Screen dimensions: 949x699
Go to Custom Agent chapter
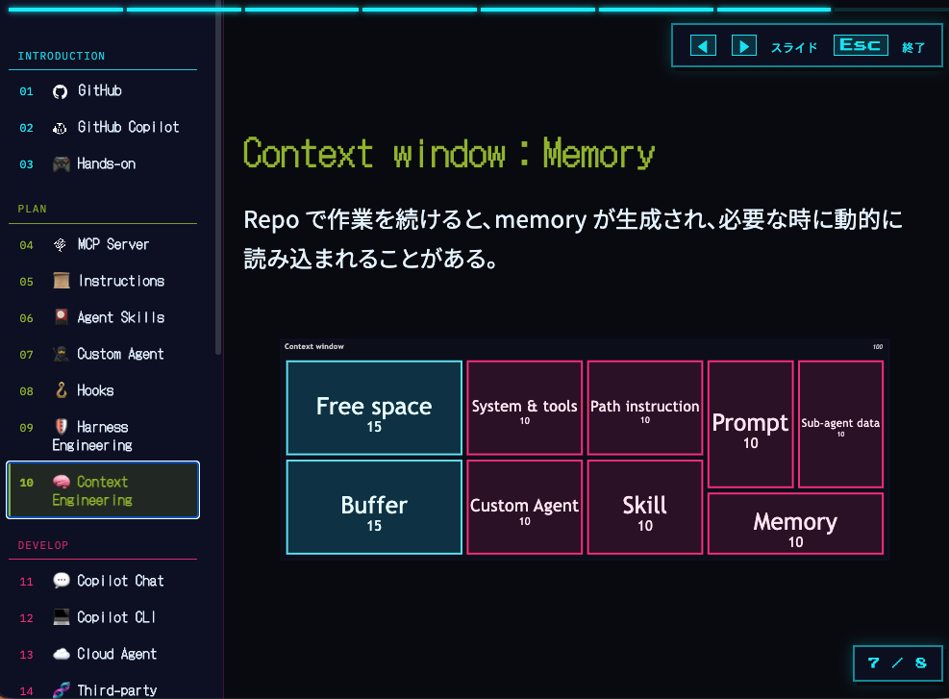tap(103, 354)
